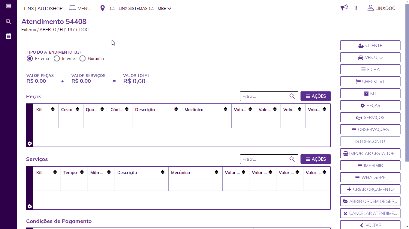Sort Peças table by Cesta column
The height and width of the screenshot is (229, 409).
click(77, 110)
